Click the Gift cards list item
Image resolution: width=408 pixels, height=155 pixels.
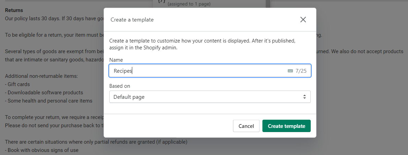17,84
